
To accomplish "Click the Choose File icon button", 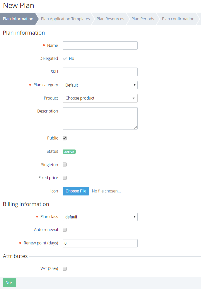I will tap(76, 191).
